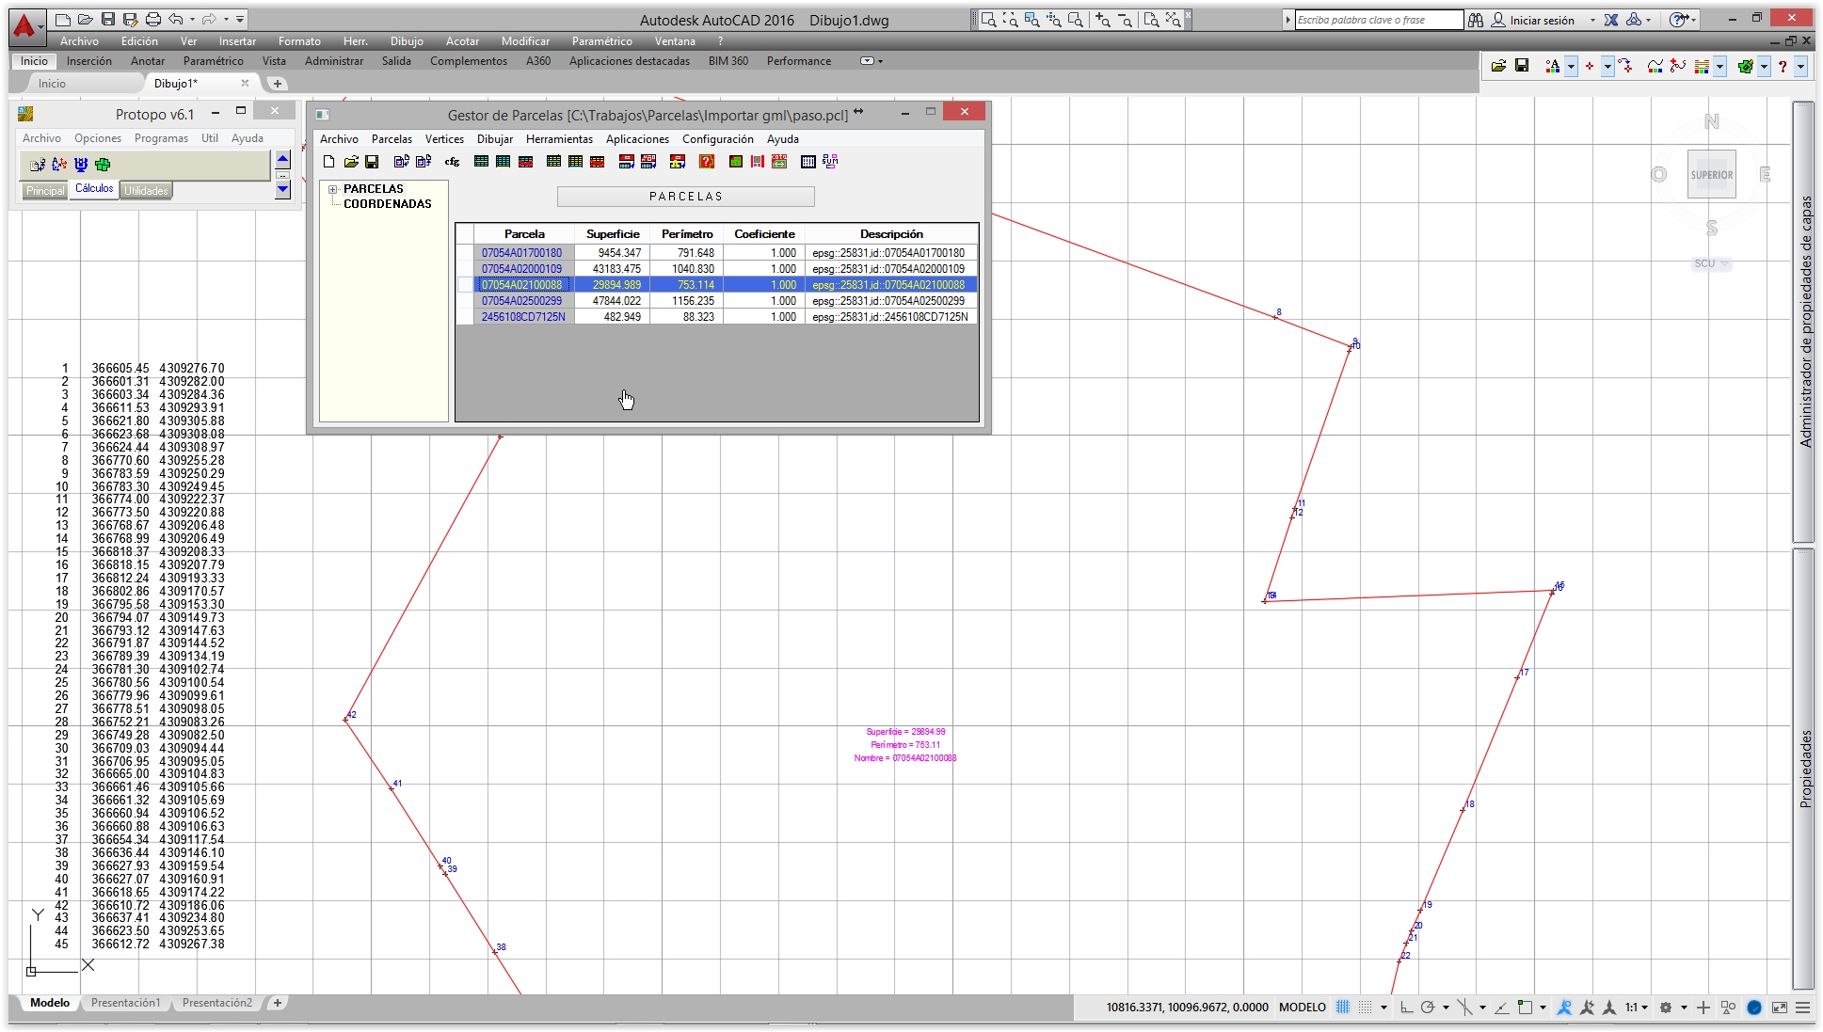Click the SUPERIOR face of the ViewCube
The height and width of the screenshot is (1032, 1823).
point(1712,175)
